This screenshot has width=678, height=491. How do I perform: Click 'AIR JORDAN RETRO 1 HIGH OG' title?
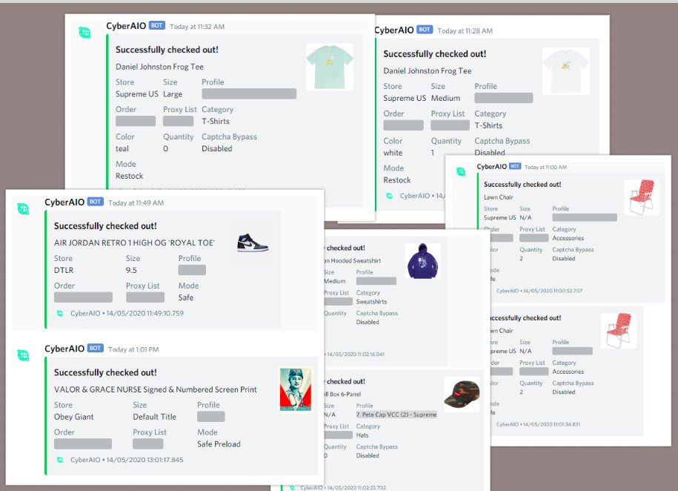(x=134, y=243)
